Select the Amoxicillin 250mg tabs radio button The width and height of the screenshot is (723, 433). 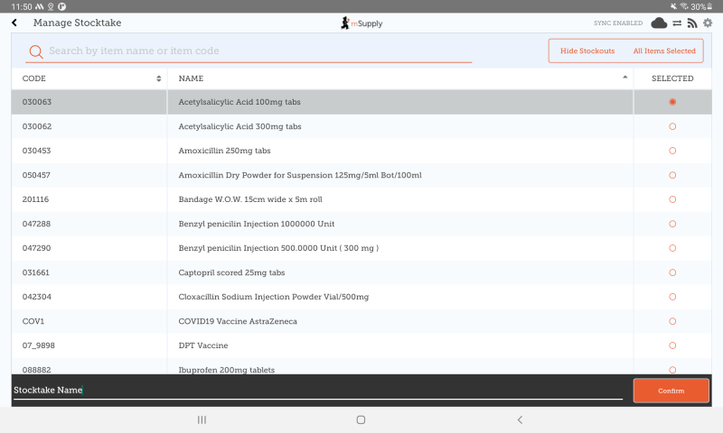[x=672, y=151]
